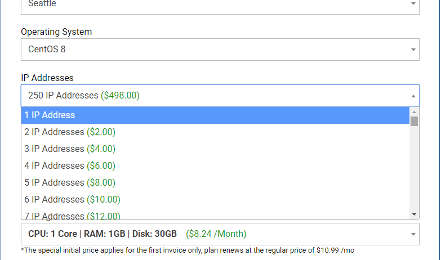Open the Seattle location dropdown

[220, 5]
